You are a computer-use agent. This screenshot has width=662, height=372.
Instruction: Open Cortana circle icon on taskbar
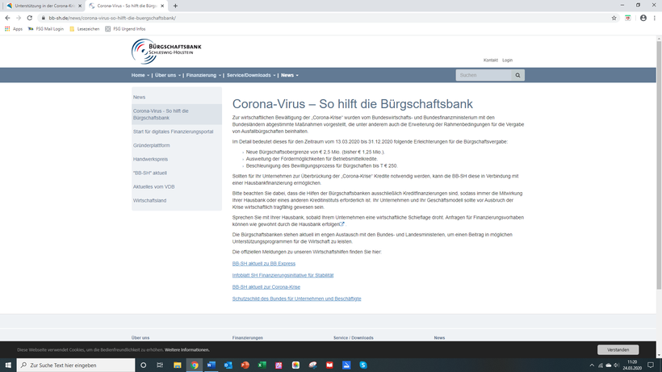(x=143, y=366)
